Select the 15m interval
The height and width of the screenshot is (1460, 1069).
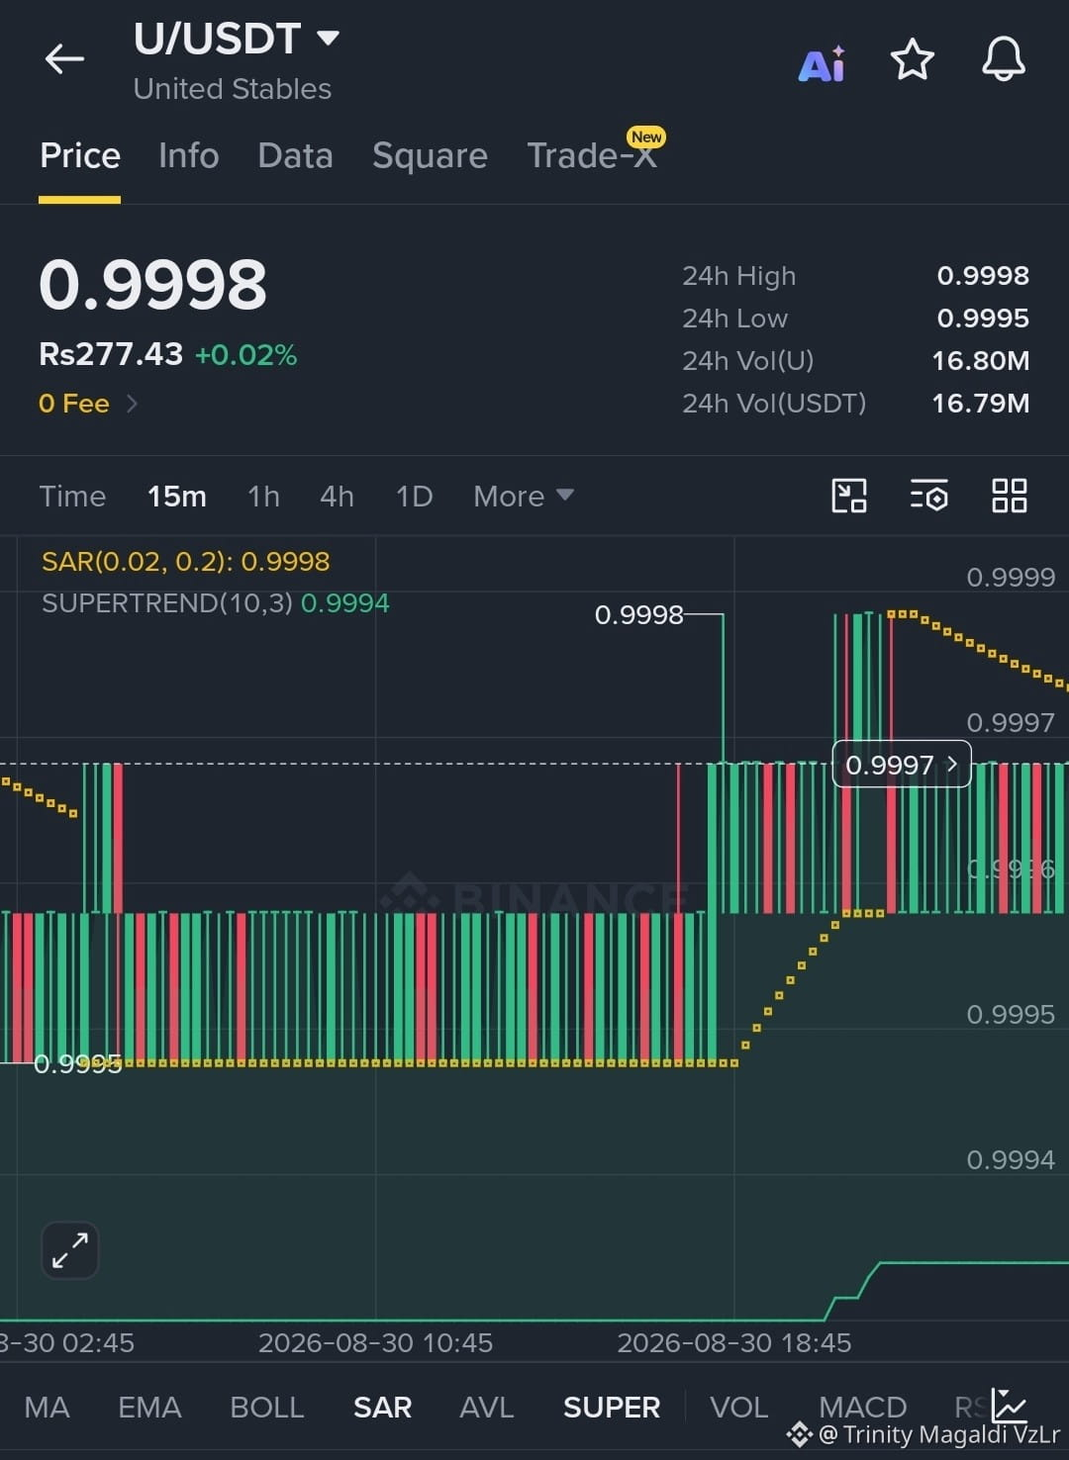coord(177,496)
